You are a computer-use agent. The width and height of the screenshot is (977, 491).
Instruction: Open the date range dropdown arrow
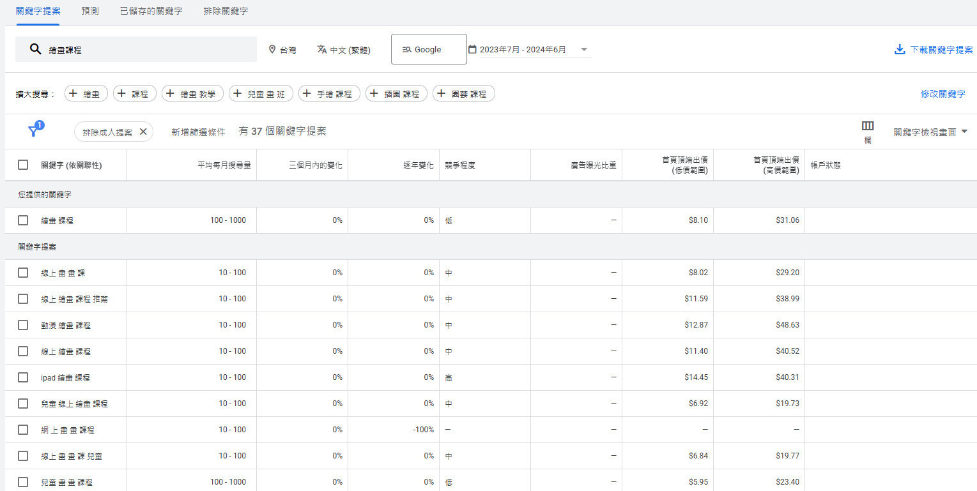[x=584, y=49]
